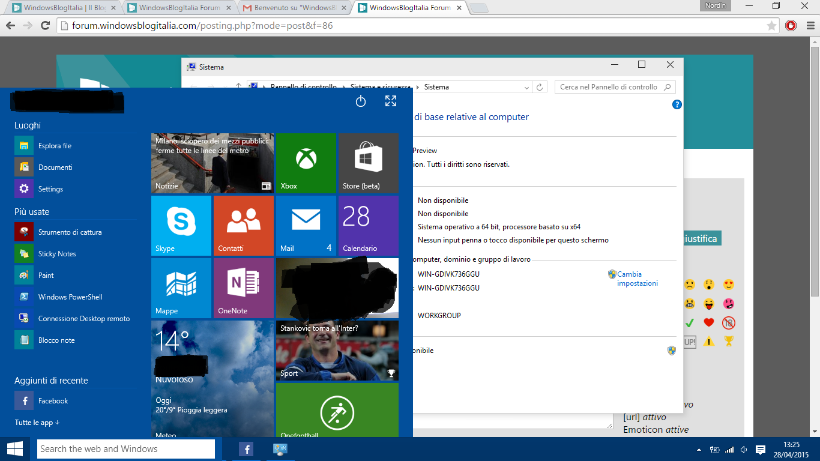This screenshot has height=461, width=820.
Task: Click Chrome reload page button
Action: coord(45,26)
